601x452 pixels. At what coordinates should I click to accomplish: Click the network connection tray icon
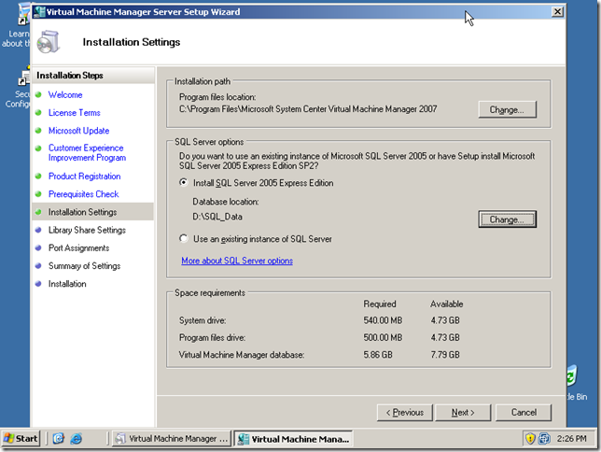pyautogui.click(x=544, y=438)
